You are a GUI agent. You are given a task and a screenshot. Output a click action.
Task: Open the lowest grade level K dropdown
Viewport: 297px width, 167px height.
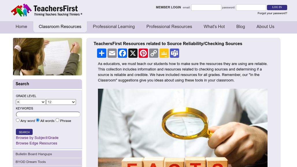coord(31,102)
